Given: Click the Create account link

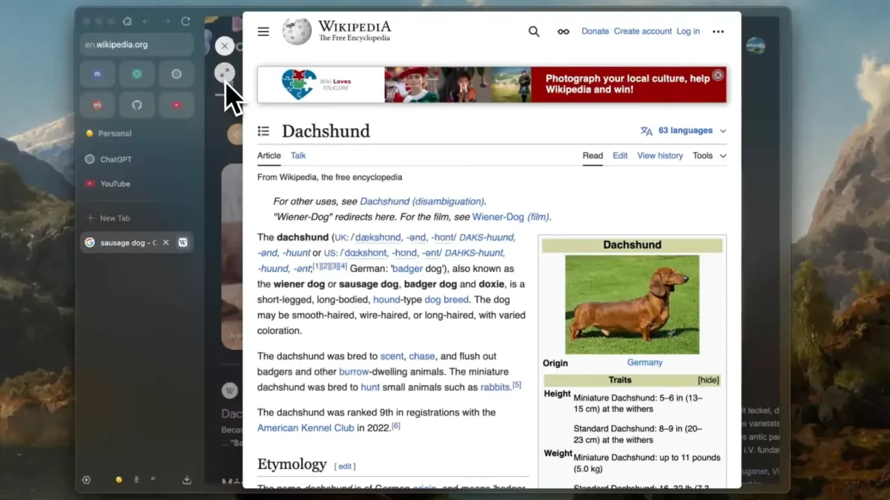Looking at the screenshot, I should tap(643, 31).
